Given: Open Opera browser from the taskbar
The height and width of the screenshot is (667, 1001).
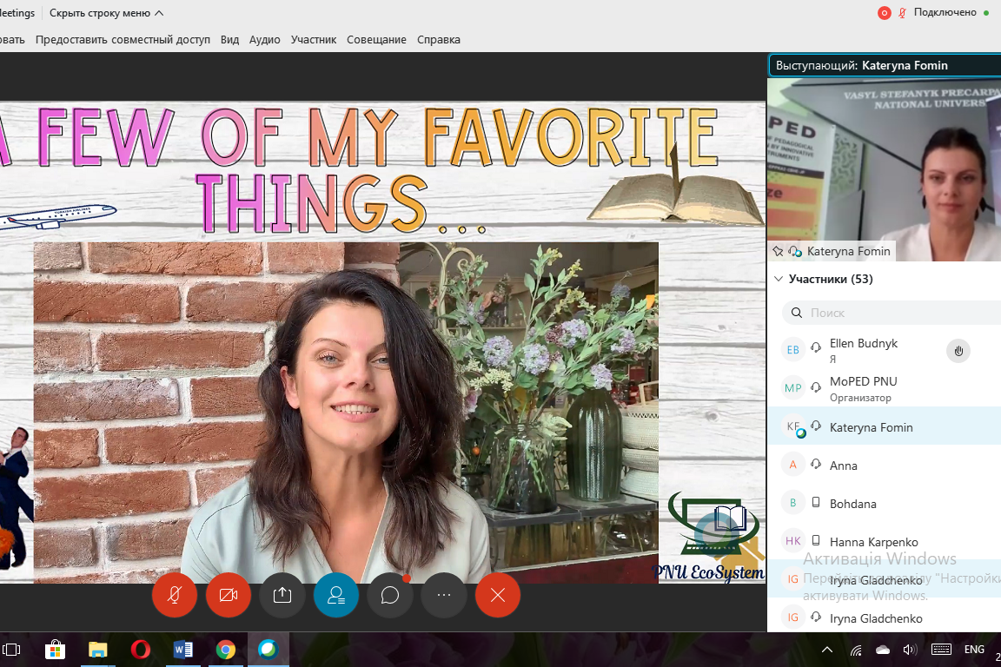Looking at the screenshot, I should (x=140, y=649).
